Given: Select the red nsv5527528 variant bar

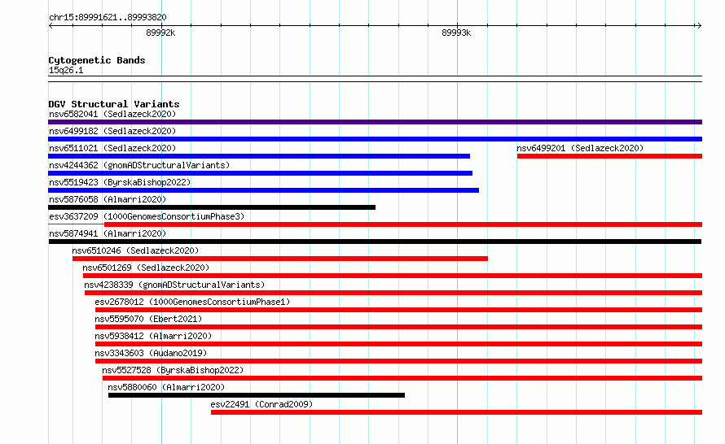Looking at the screenshot, I should click(402, 378).
